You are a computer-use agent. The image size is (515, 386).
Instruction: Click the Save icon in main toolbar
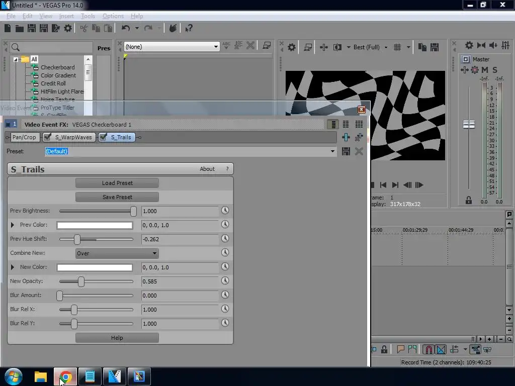pos(32,28)
